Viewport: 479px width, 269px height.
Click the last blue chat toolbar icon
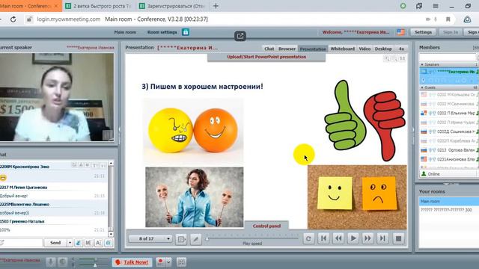[x=109, y=243]
